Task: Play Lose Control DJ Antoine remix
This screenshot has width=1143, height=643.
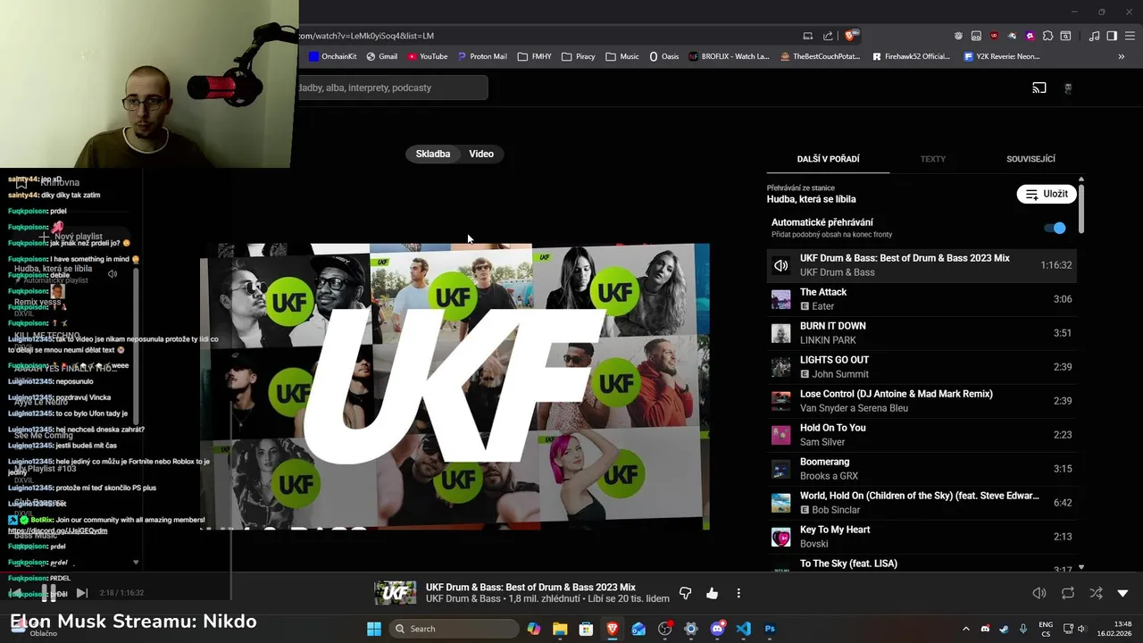Action: pos(922,401)
